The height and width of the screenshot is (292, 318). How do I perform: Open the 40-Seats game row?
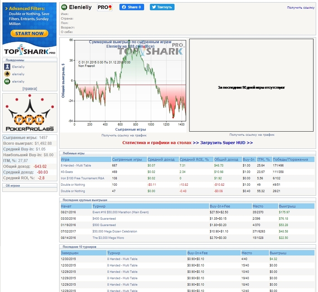click(67, 172)
